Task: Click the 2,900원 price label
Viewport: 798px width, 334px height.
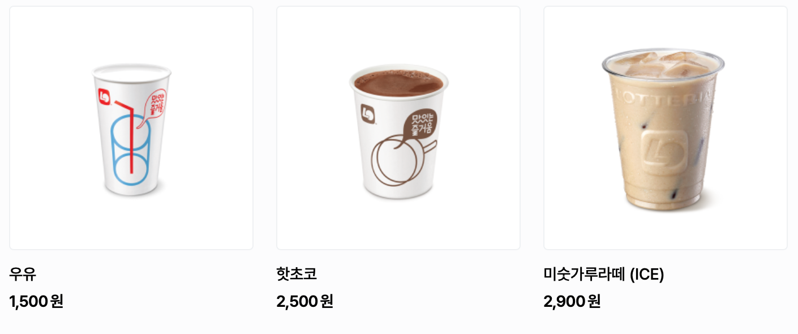Action: (x=572, y=301)
